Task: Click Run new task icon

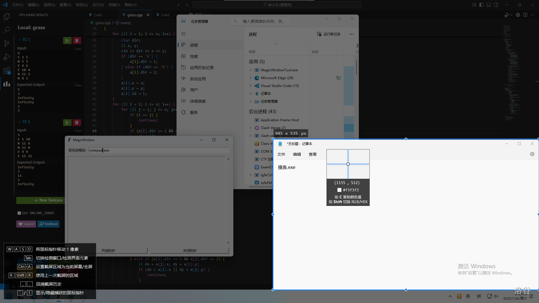Action: [x=319, y=34]
